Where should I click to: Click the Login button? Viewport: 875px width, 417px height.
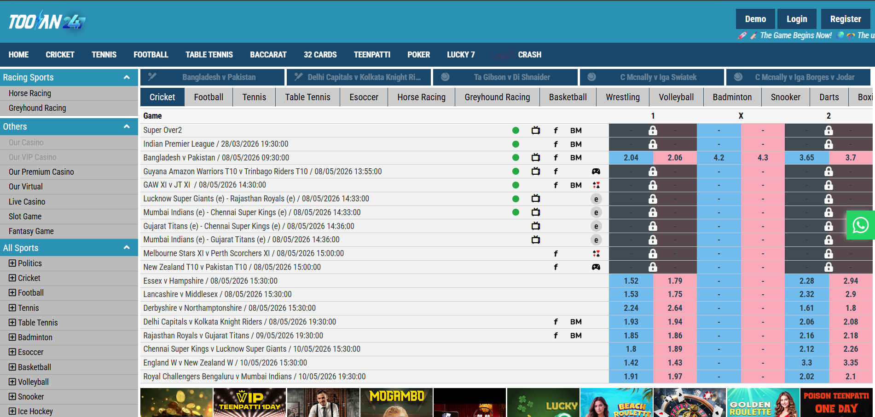797,19
